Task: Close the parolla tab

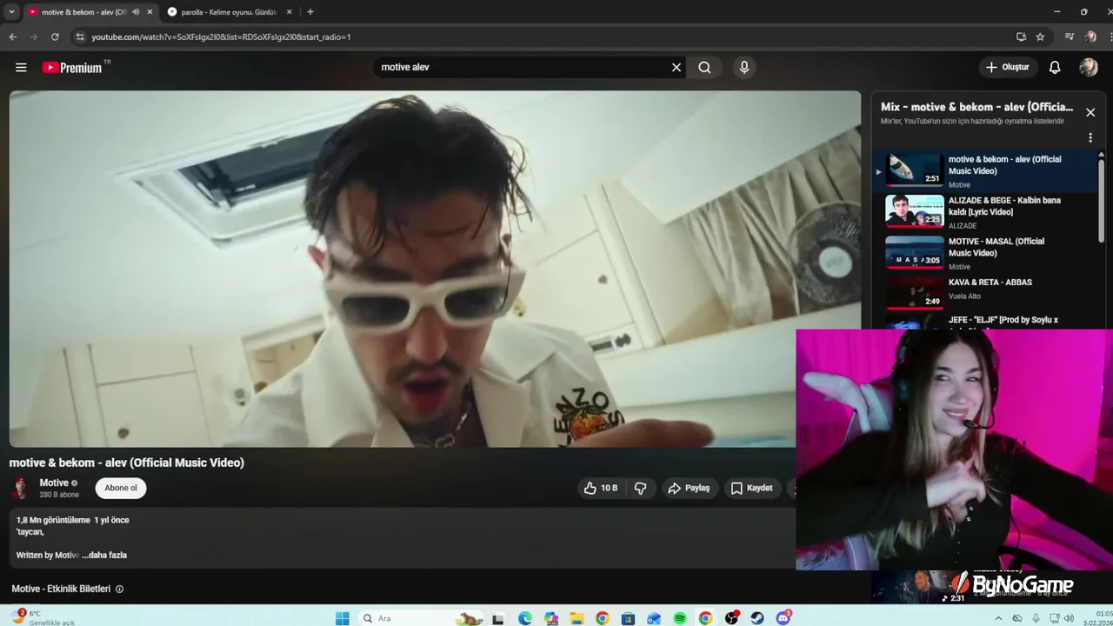Action: [x=290, y=12]
